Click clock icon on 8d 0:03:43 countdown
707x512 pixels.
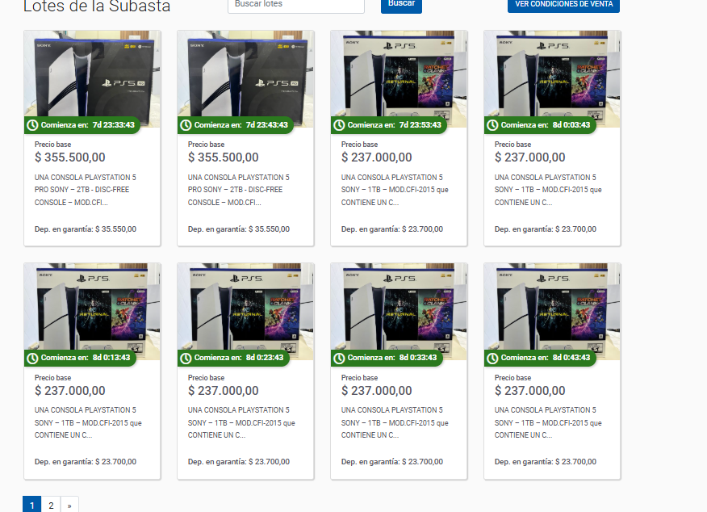click(x=492, y=125)
